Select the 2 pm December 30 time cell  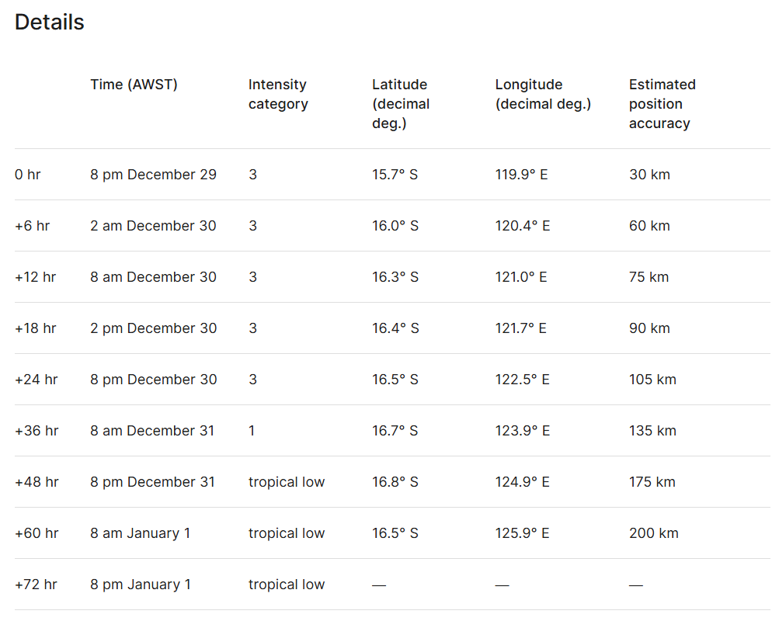[153, 328]
